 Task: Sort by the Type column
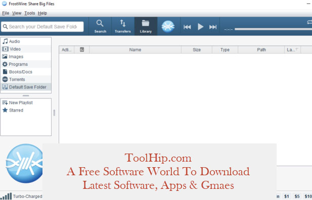pyautogui.click(x=225, y=49)
